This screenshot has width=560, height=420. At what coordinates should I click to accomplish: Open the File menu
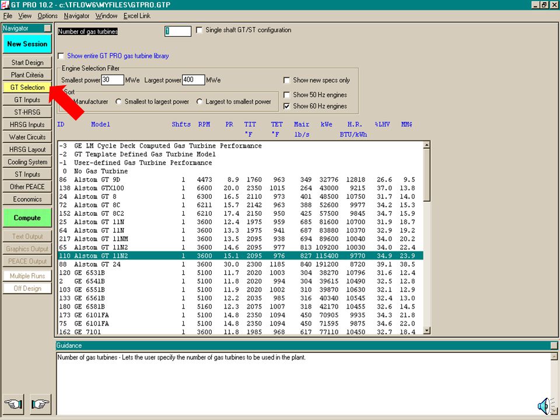(8, 16)
